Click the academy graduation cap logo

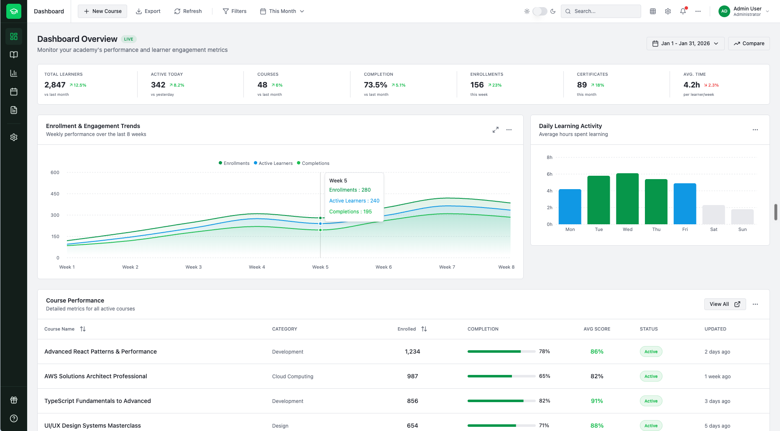(x=14, y=11)
